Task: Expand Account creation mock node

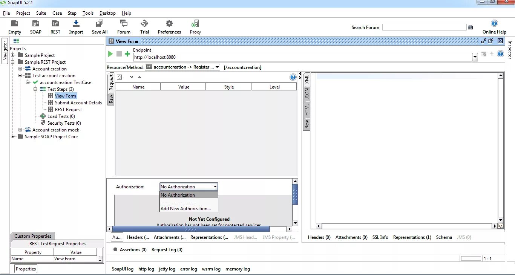Action: point(20,130)
